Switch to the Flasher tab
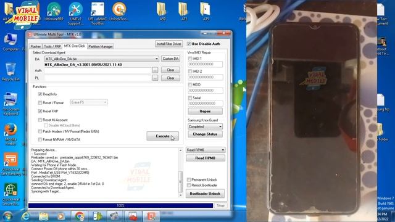The image size is (395, 222). click(x=36, y=47)
